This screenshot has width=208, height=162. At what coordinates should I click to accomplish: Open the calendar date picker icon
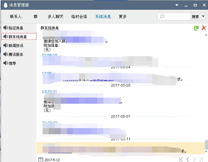coord(41,160)
